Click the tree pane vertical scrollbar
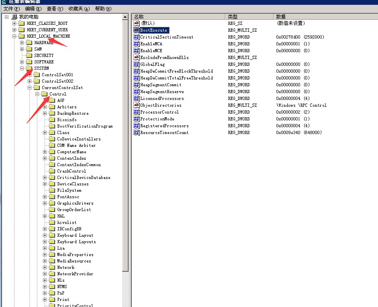The image size is (378, 307). (x=125, y=161)
